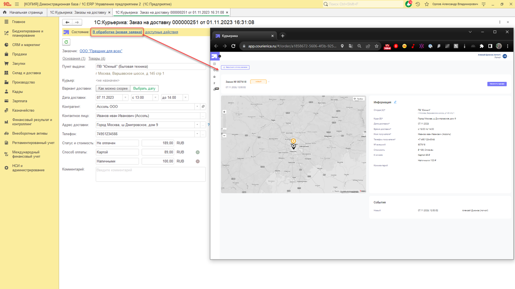Open customer link ООО "Праздник для всех"
Image resolution: width=515 pixels, height=289 pixels.
click(x=101, y=51)
